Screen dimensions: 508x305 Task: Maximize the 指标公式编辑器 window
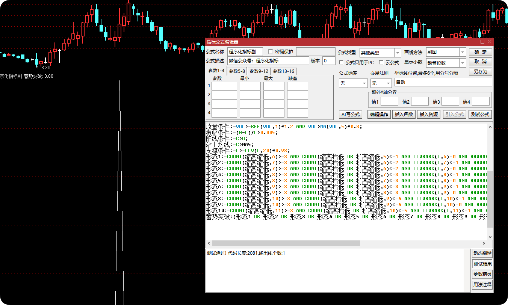(482, 42)
